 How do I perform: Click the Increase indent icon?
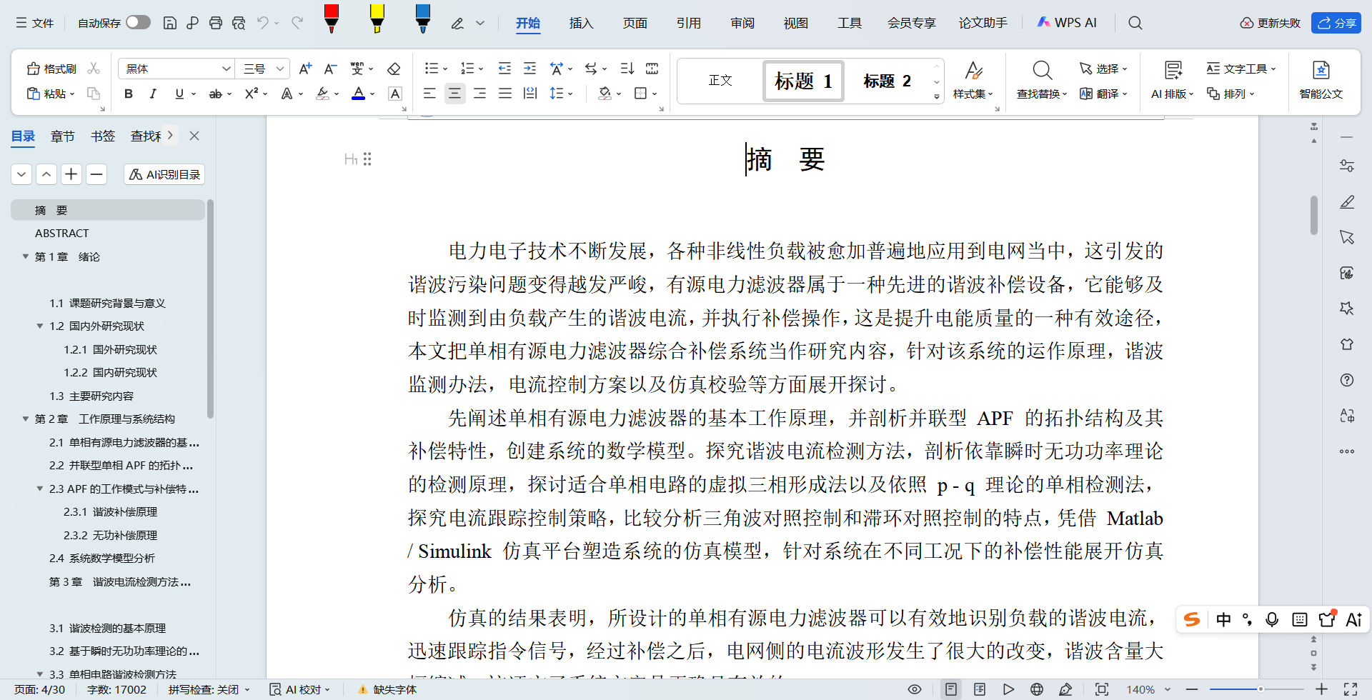[x=530, y=69]
